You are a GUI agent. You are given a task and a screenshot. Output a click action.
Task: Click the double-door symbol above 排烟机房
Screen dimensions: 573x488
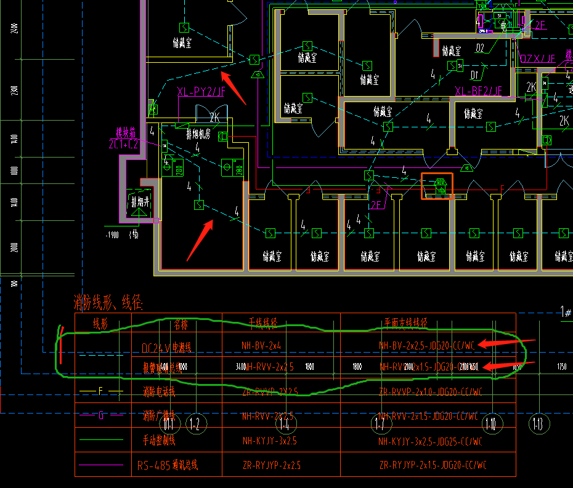point(211,113)
